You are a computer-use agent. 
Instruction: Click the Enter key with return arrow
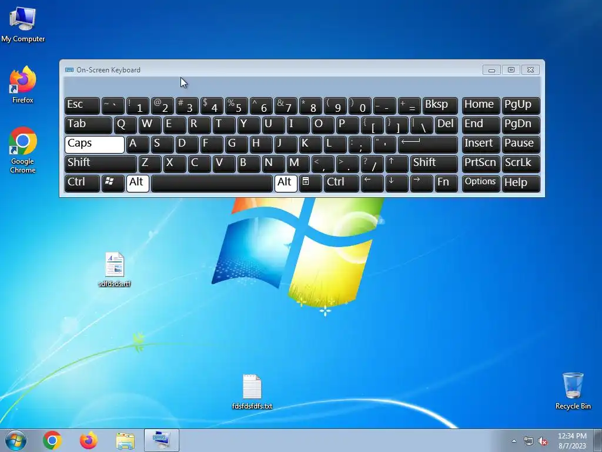click(428, 145)
